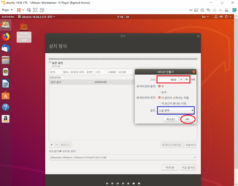The image size is (238, 186).
Task: Click the VMware window vertical scrollbar down arrow
Action: 236,184
